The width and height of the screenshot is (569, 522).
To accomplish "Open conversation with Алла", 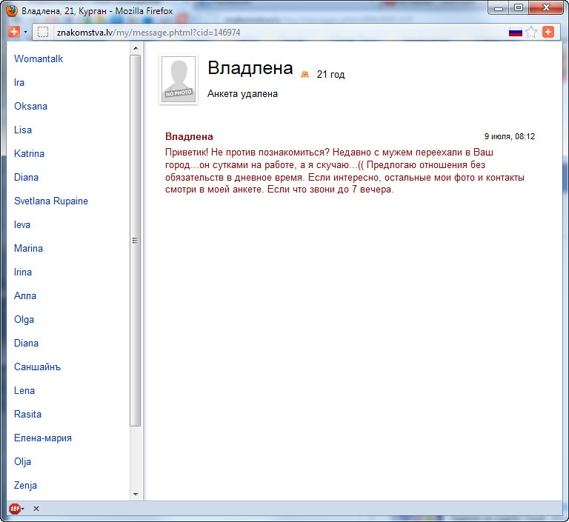I will (25, 295).
